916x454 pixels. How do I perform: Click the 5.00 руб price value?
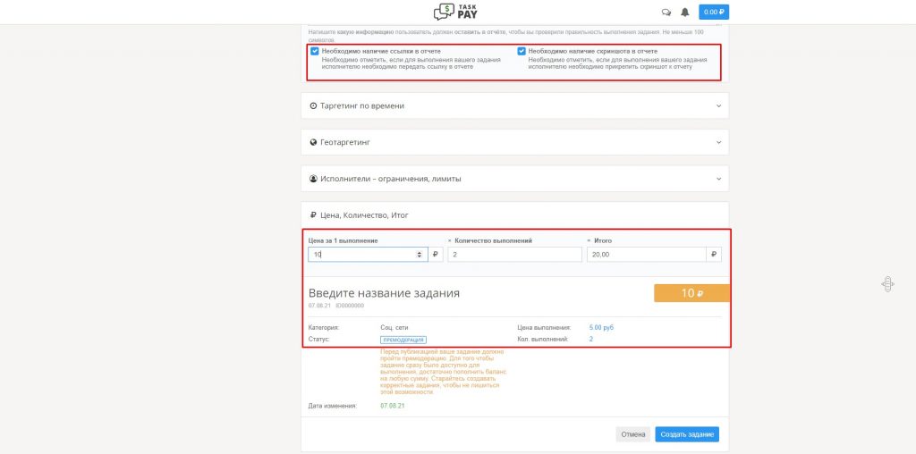(602, 327)
